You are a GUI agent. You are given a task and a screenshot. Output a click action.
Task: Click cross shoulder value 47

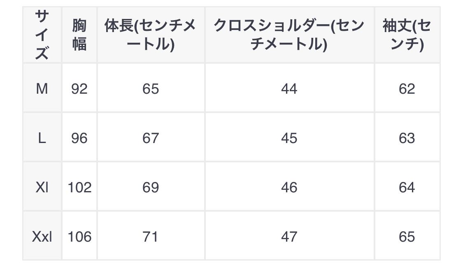tap(289, 237)
